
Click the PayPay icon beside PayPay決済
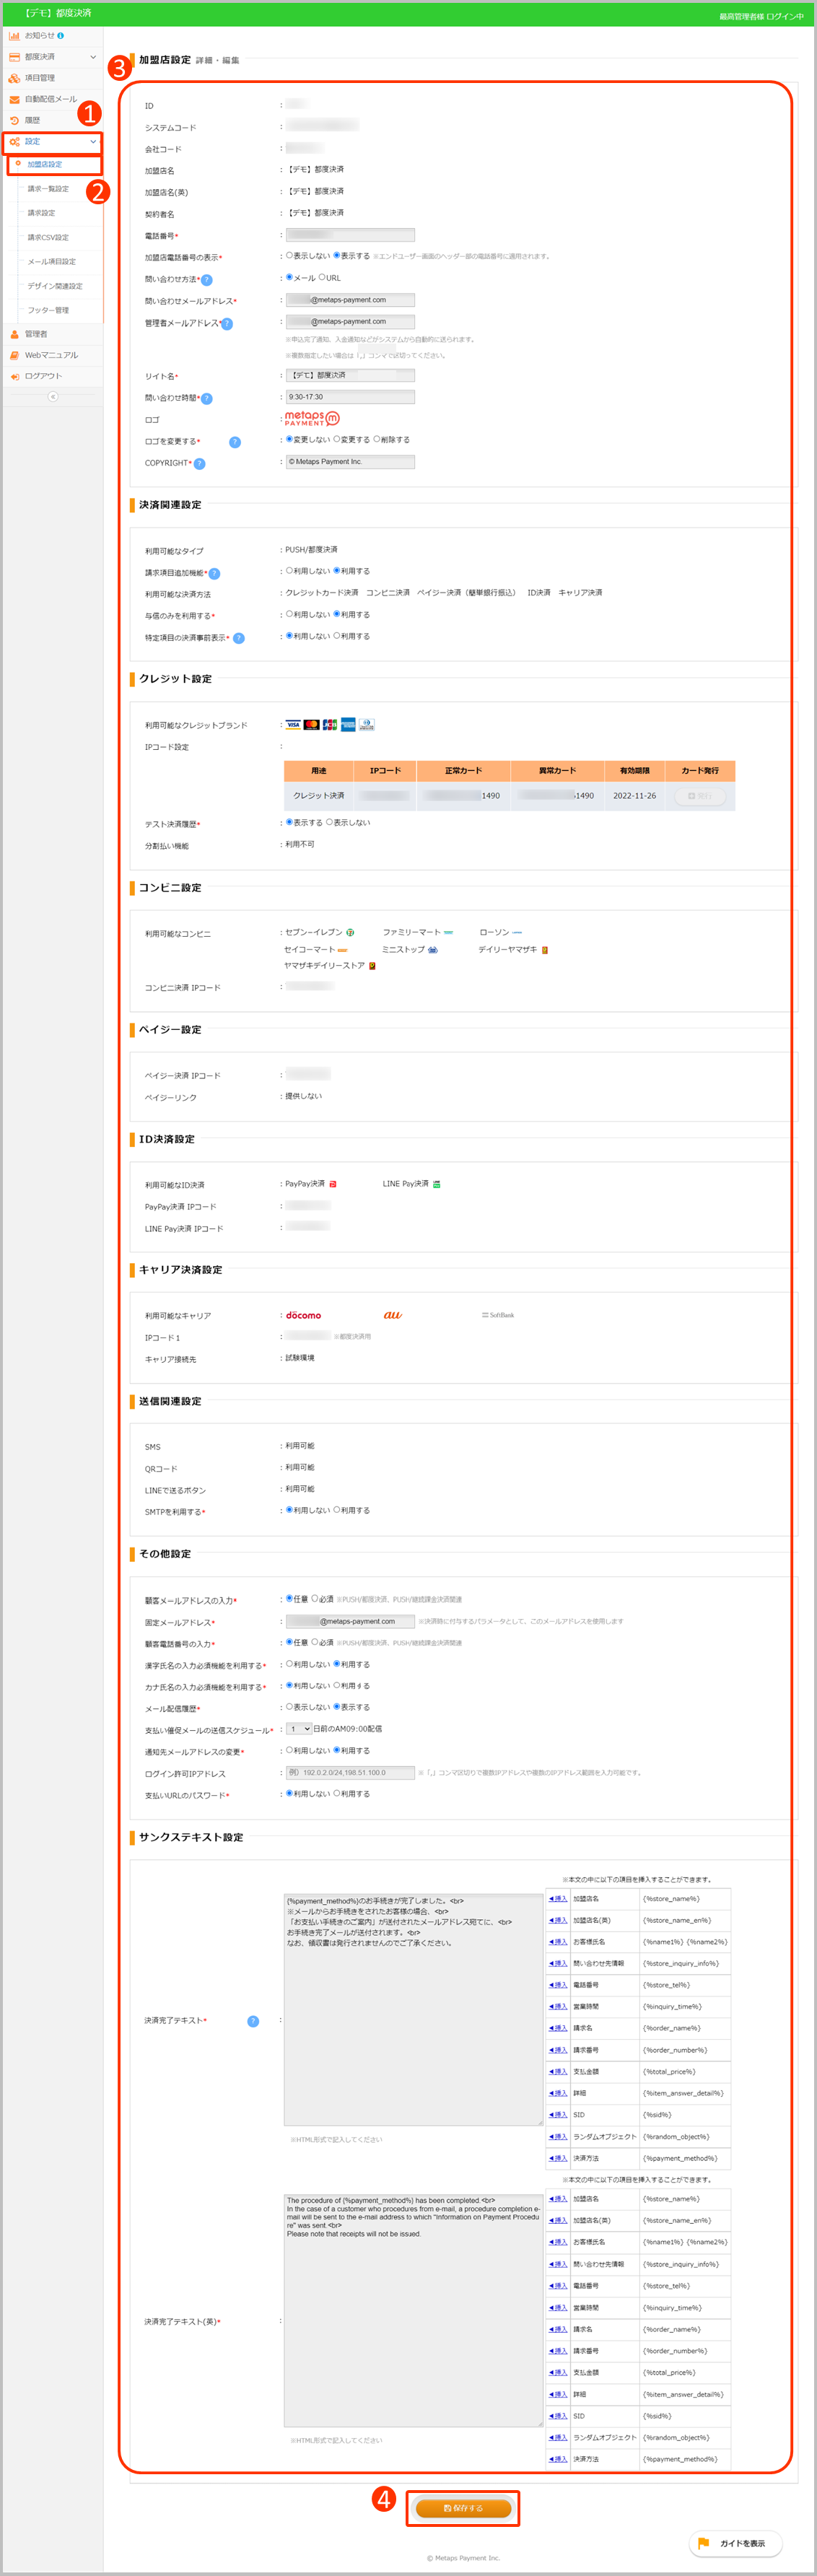click(x=333, y=1184)
